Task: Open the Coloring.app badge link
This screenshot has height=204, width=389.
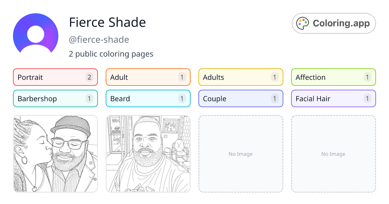Action: pos(334,23)
